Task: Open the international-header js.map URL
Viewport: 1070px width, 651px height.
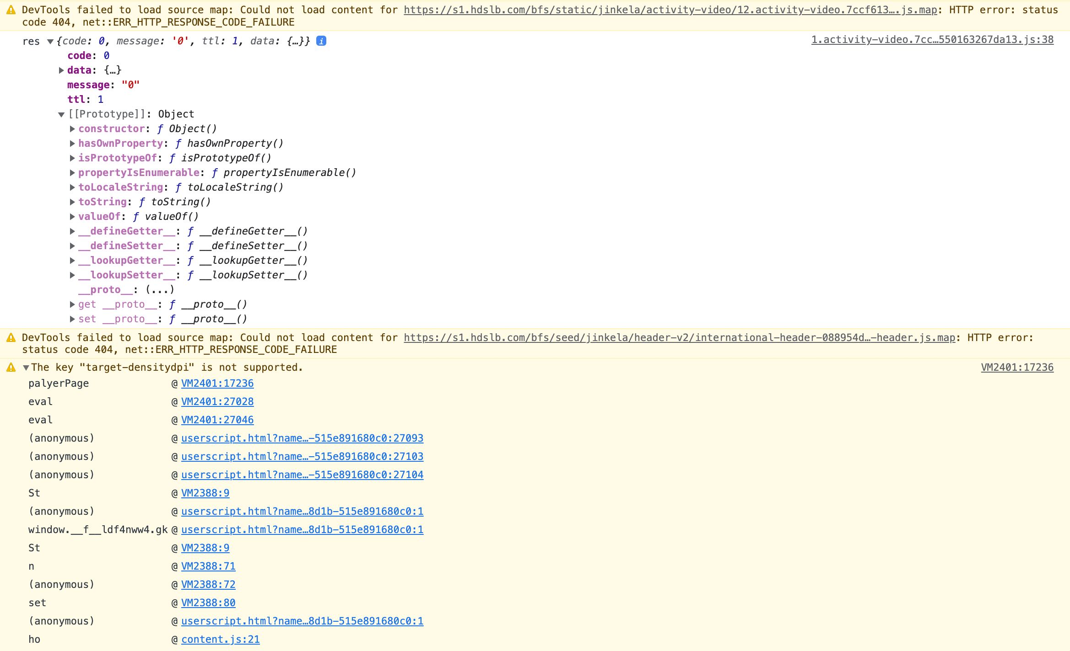Action: (x=679, y=338)
